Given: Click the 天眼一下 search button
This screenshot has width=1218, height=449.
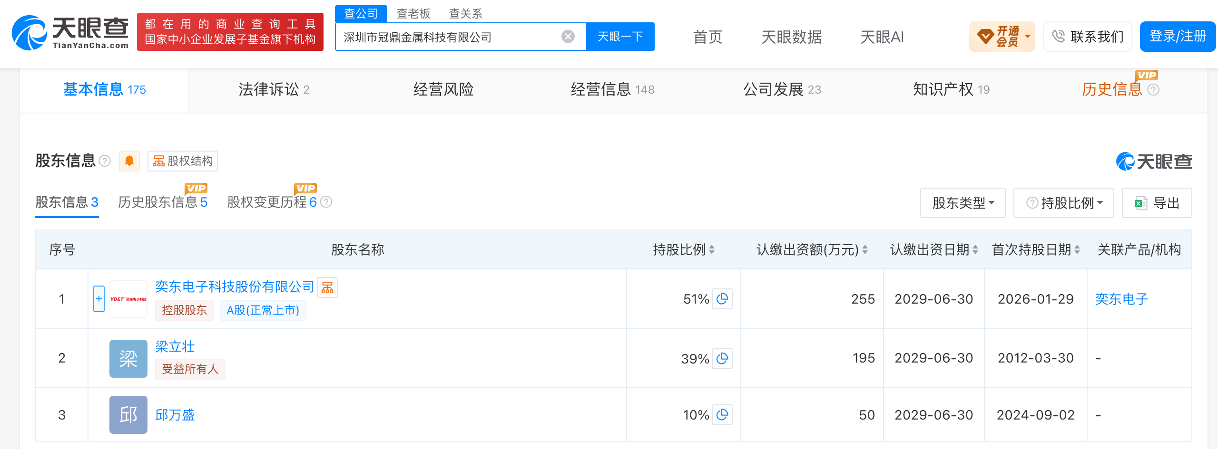Looking at the screenshot, I should pyautogui.click(x=620, y=37).
